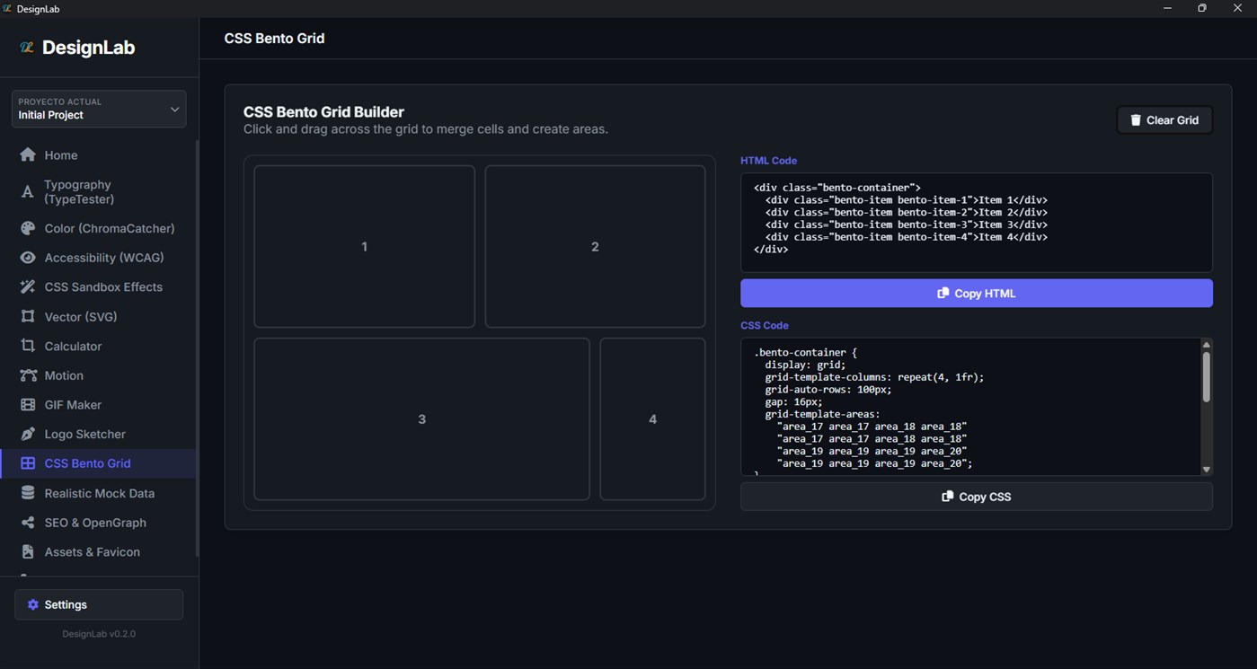Open CSS Sandbox Effects

pos(99,287)
